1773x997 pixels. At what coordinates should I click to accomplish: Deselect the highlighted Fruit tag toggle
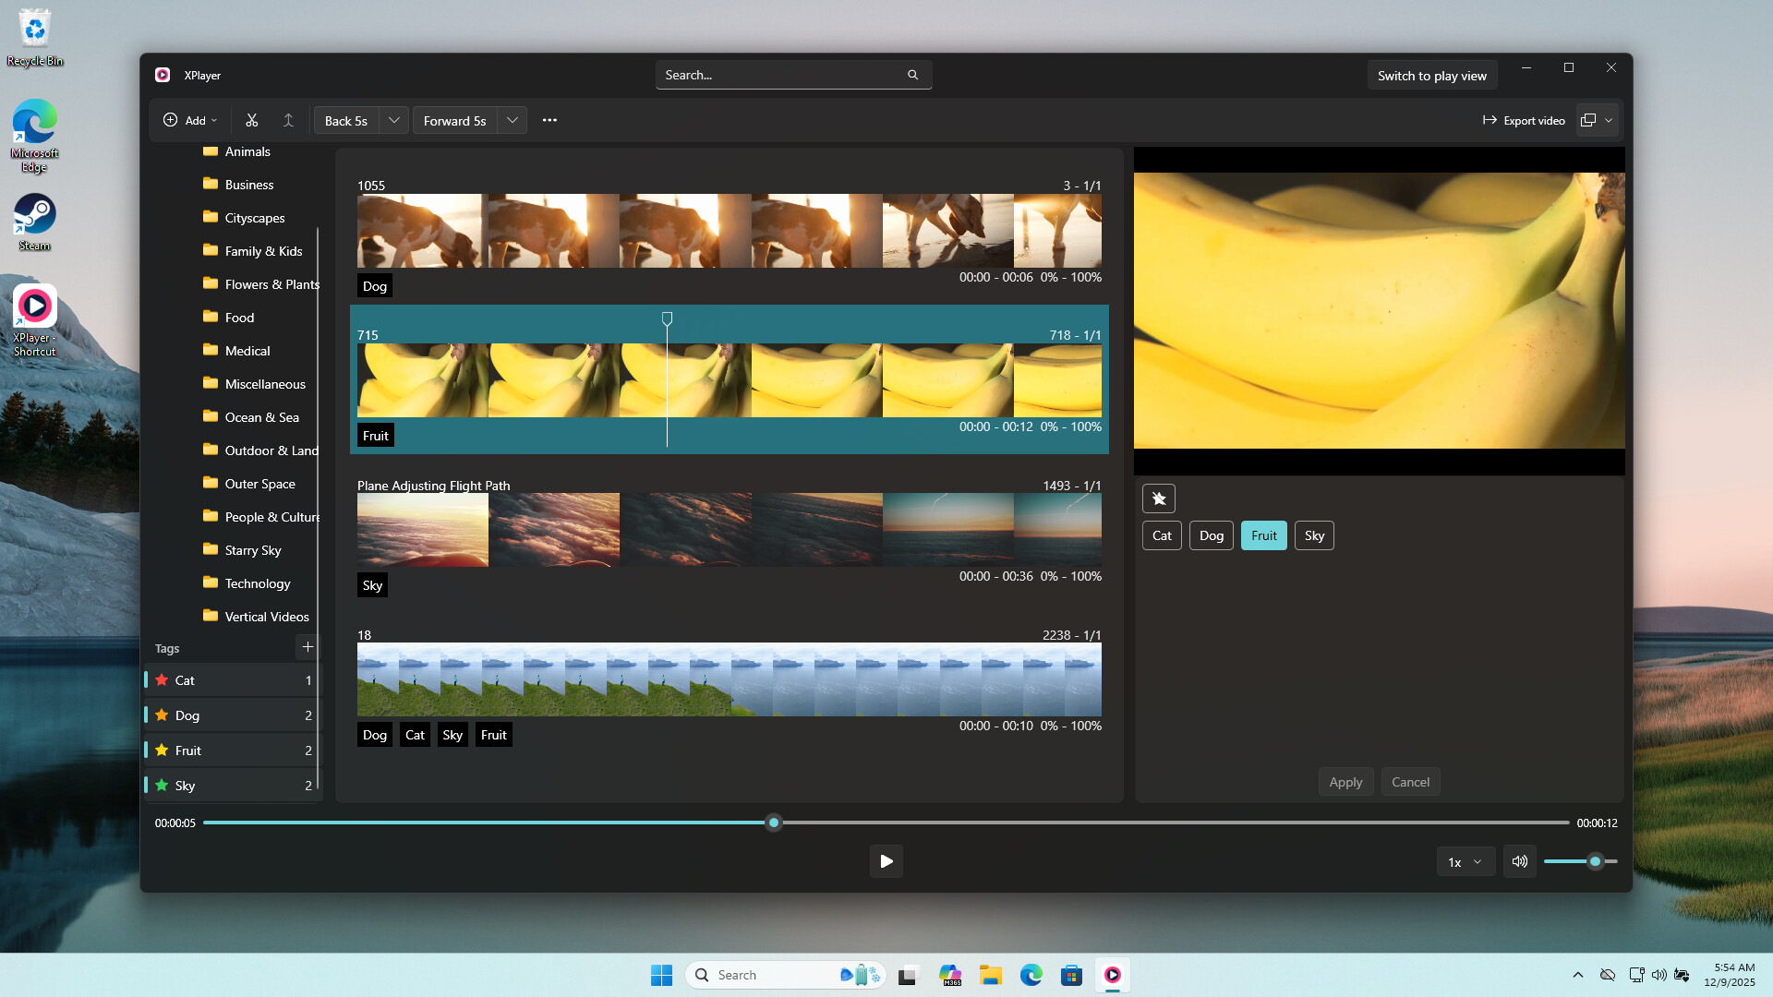click(x=1263, y=535)
